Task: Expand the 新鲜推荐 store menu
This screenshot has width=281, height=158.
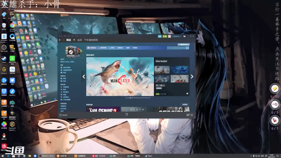Action: [103, 48]
